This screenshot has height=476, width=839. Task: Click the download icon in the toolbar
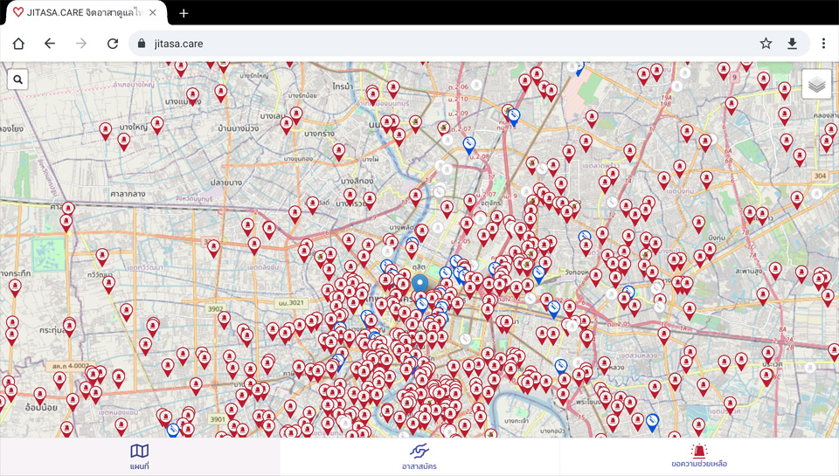click(792, 44)
